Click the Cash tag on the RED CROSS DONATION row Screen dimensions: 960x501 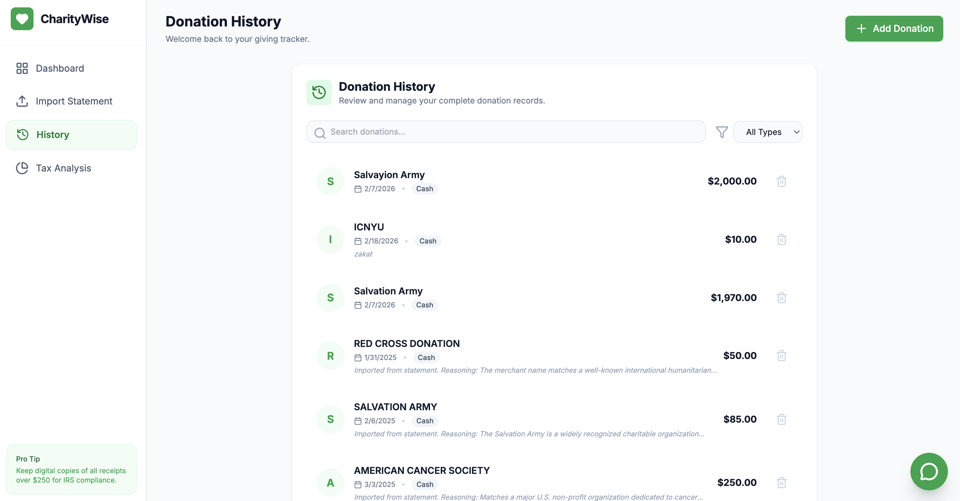426,358
